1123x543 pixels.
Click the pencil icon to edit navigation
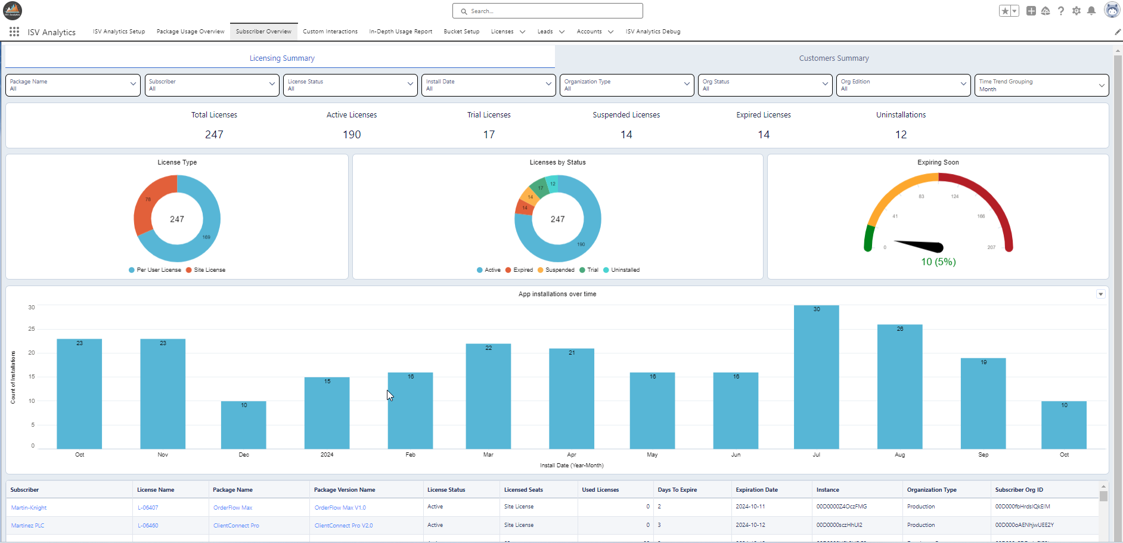(1118, 32)
